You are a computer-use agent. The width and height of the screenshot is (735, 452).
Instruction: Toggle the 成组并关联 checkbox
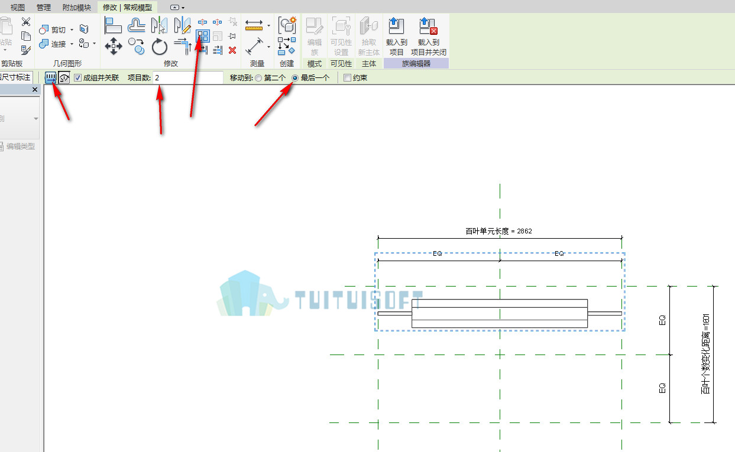(77, 77)
